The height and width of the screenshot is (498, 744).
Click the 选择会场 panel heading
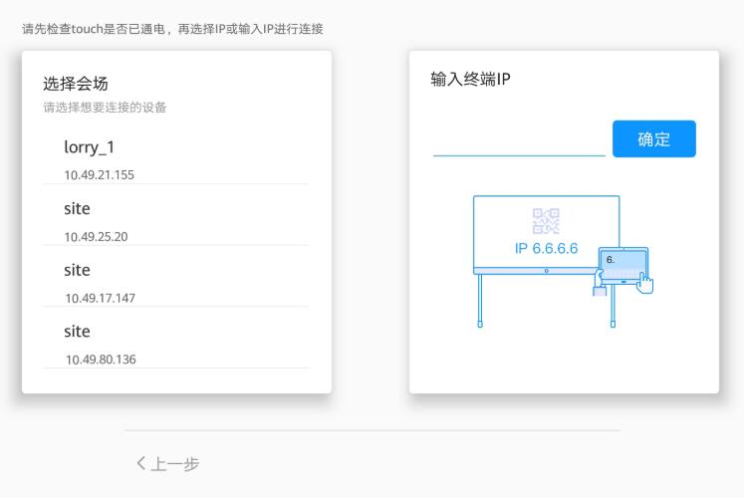75,84
